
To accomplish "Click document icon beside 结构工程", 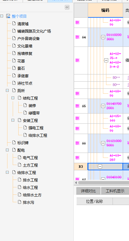I will tap(20, 98).
